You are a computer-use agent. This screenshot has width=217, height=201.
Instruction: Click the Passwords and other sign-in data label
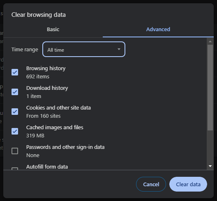pos(65,147)
